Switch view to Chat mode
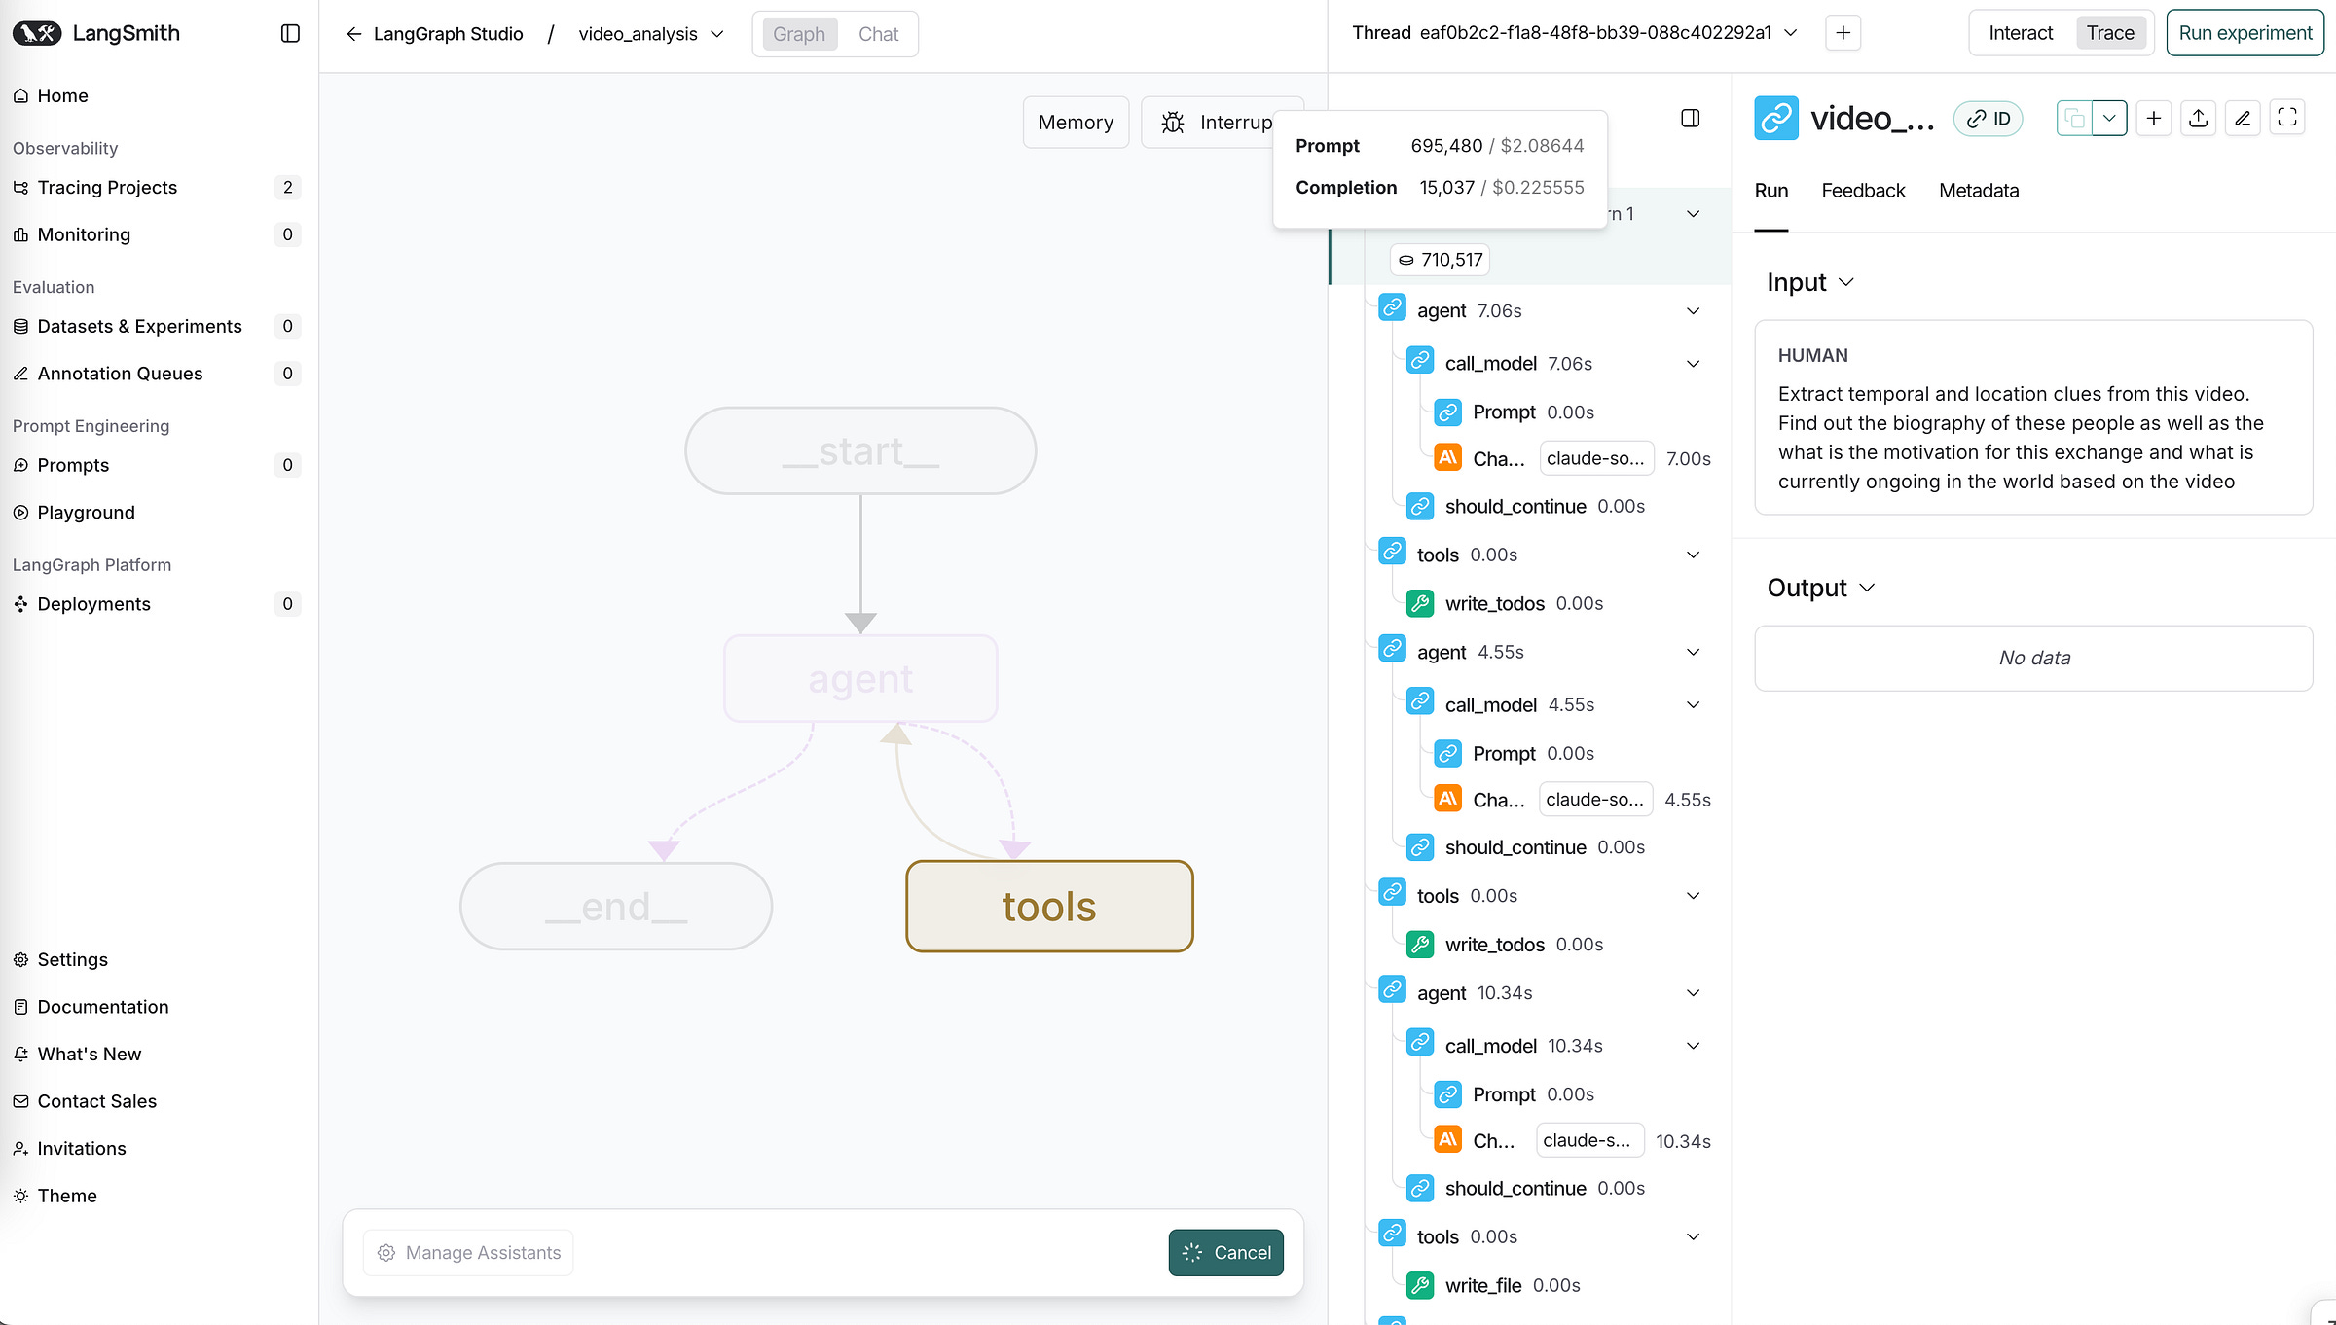This screenshot has width=2336, height=1325. 878,34
